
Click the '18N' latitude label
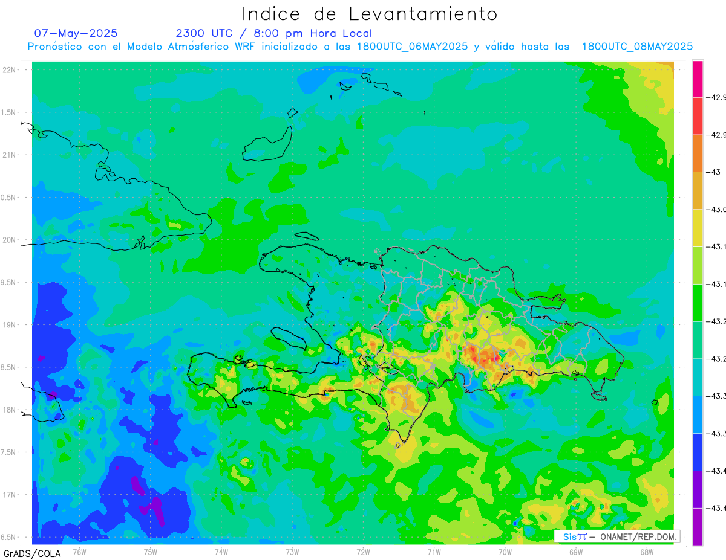10,410
